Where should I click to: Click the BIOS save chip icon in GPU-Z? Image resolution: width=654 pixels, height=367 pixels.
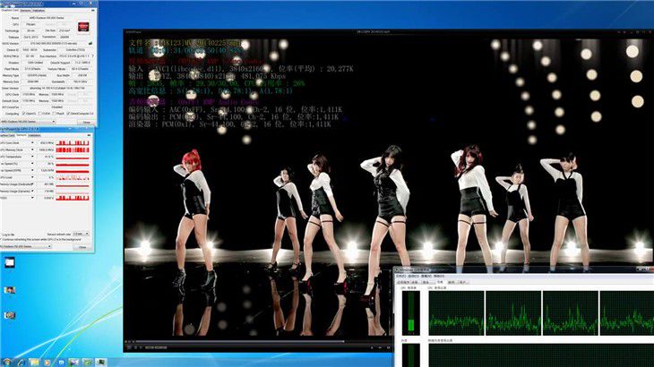[x=90, y=43]
